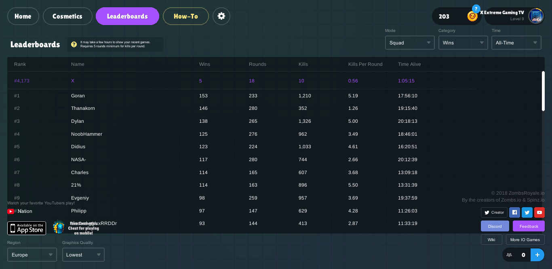
Task: Click the blue question badge near coins
Action: [x=476, y=8]
